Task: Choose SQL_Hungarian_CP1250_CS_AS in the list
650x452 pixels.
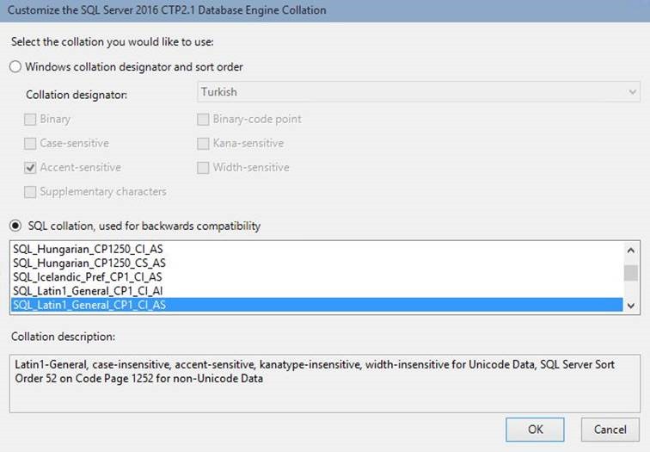Action: (x=316, y=263)
